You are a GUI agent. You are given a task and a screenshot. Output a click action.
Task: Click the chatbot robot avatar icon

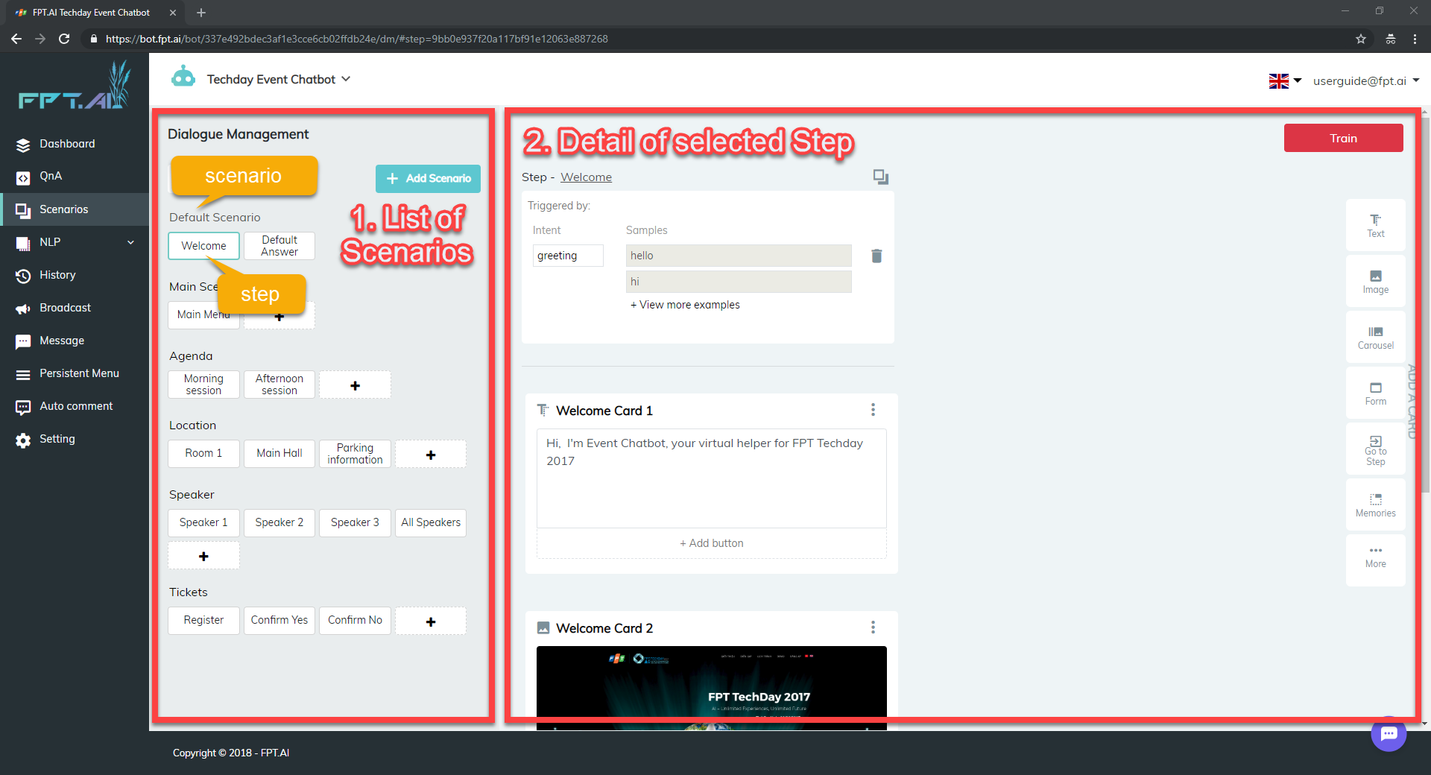[183, 77]
